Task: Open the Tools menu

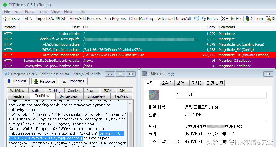Action: point(43,12)
